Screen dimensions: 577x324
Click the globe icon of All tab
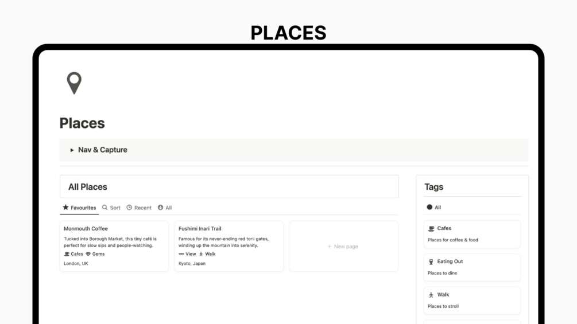coord(160,208)
